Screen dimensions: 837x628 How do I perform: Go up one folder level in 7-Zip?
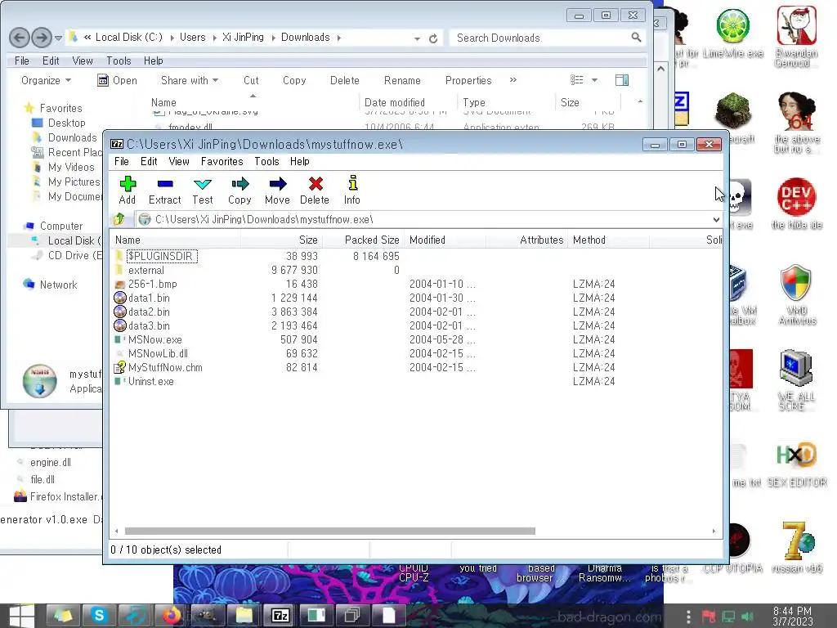click(x=119, y=219)
